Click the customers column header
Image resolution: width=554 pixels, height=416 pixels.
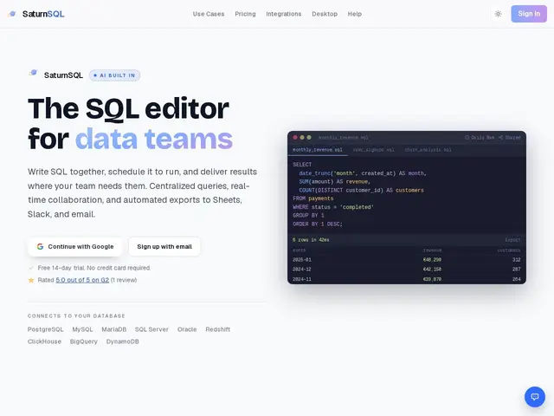coord(509,250)
